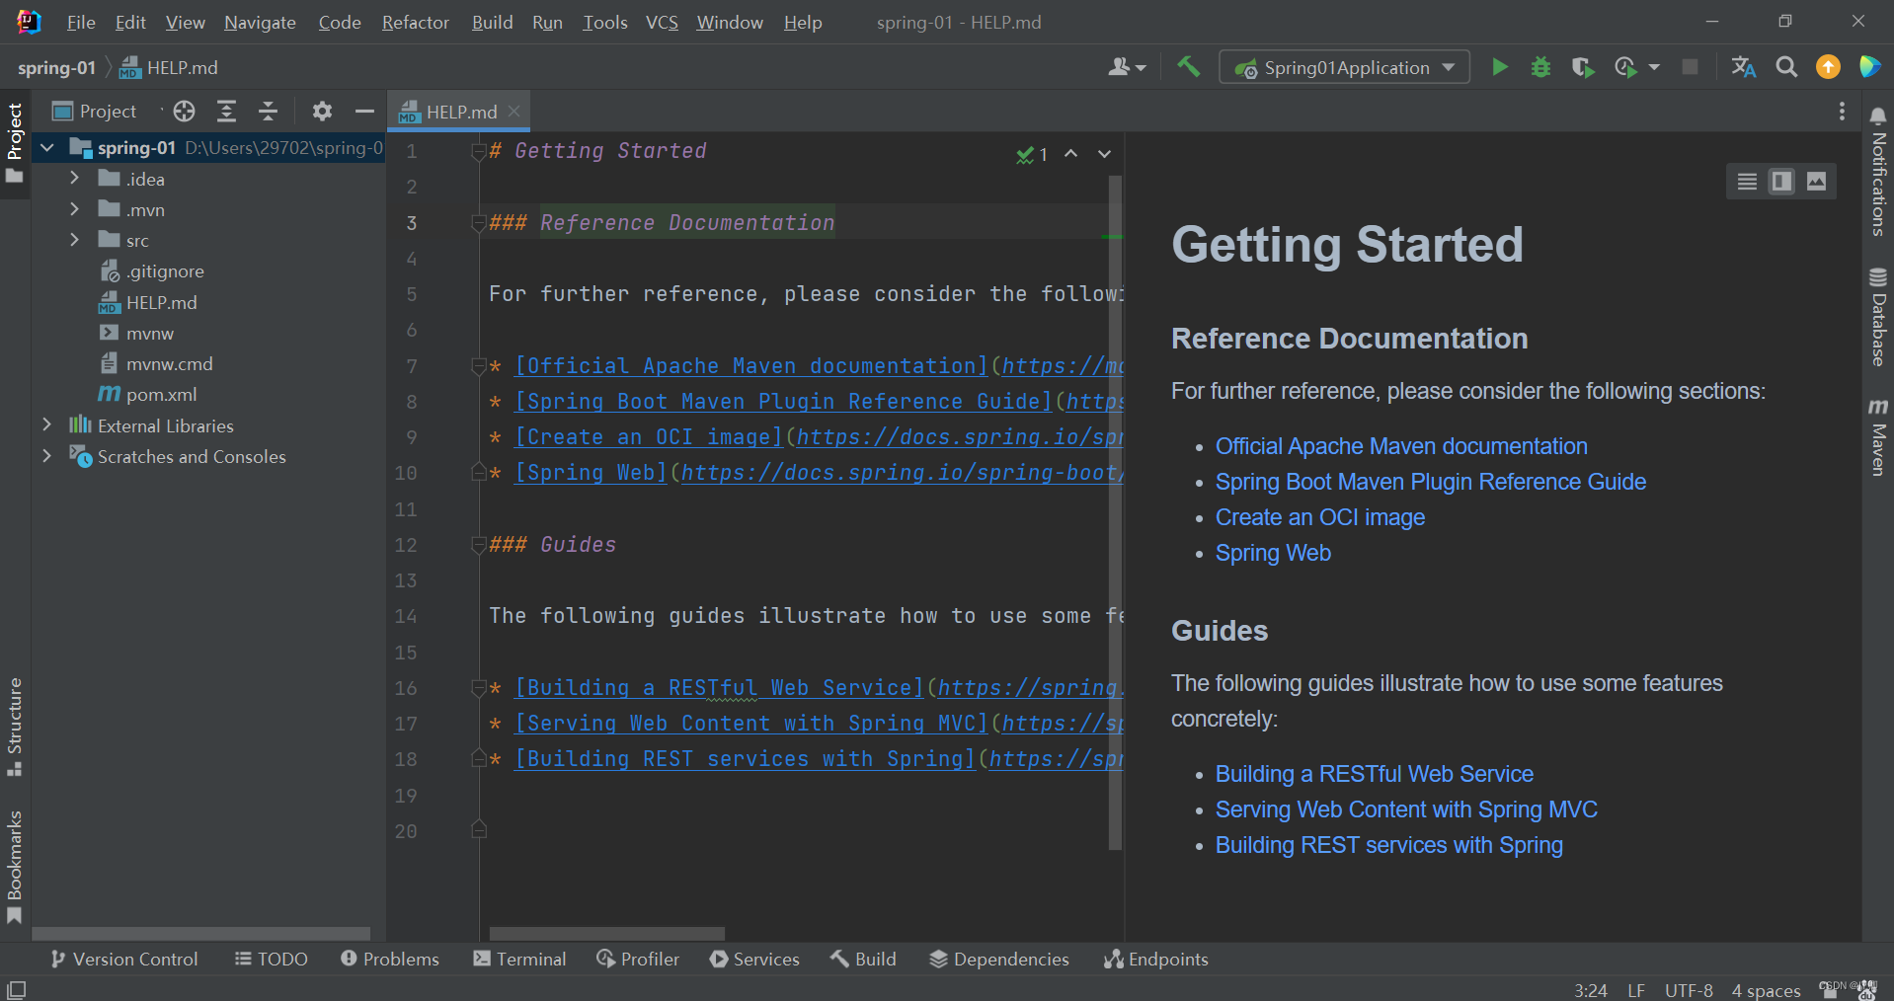Close the HELP.md editor tab

pos(513,112)
